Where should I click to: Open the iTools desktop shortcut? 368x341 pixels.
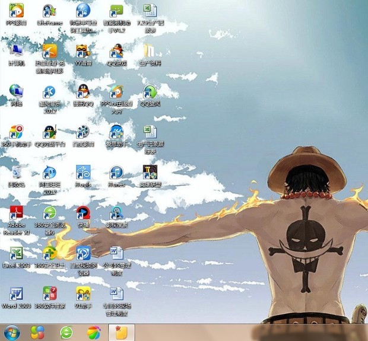83,173
